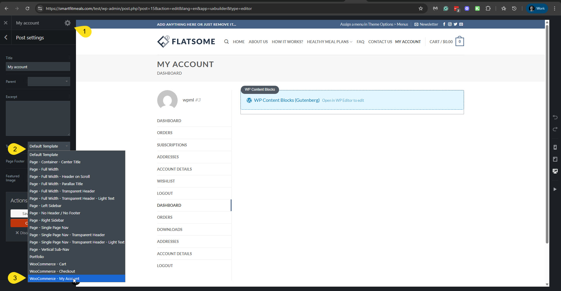Choose Portfolio template option
The image size is (561, 291).
point(77,257)
